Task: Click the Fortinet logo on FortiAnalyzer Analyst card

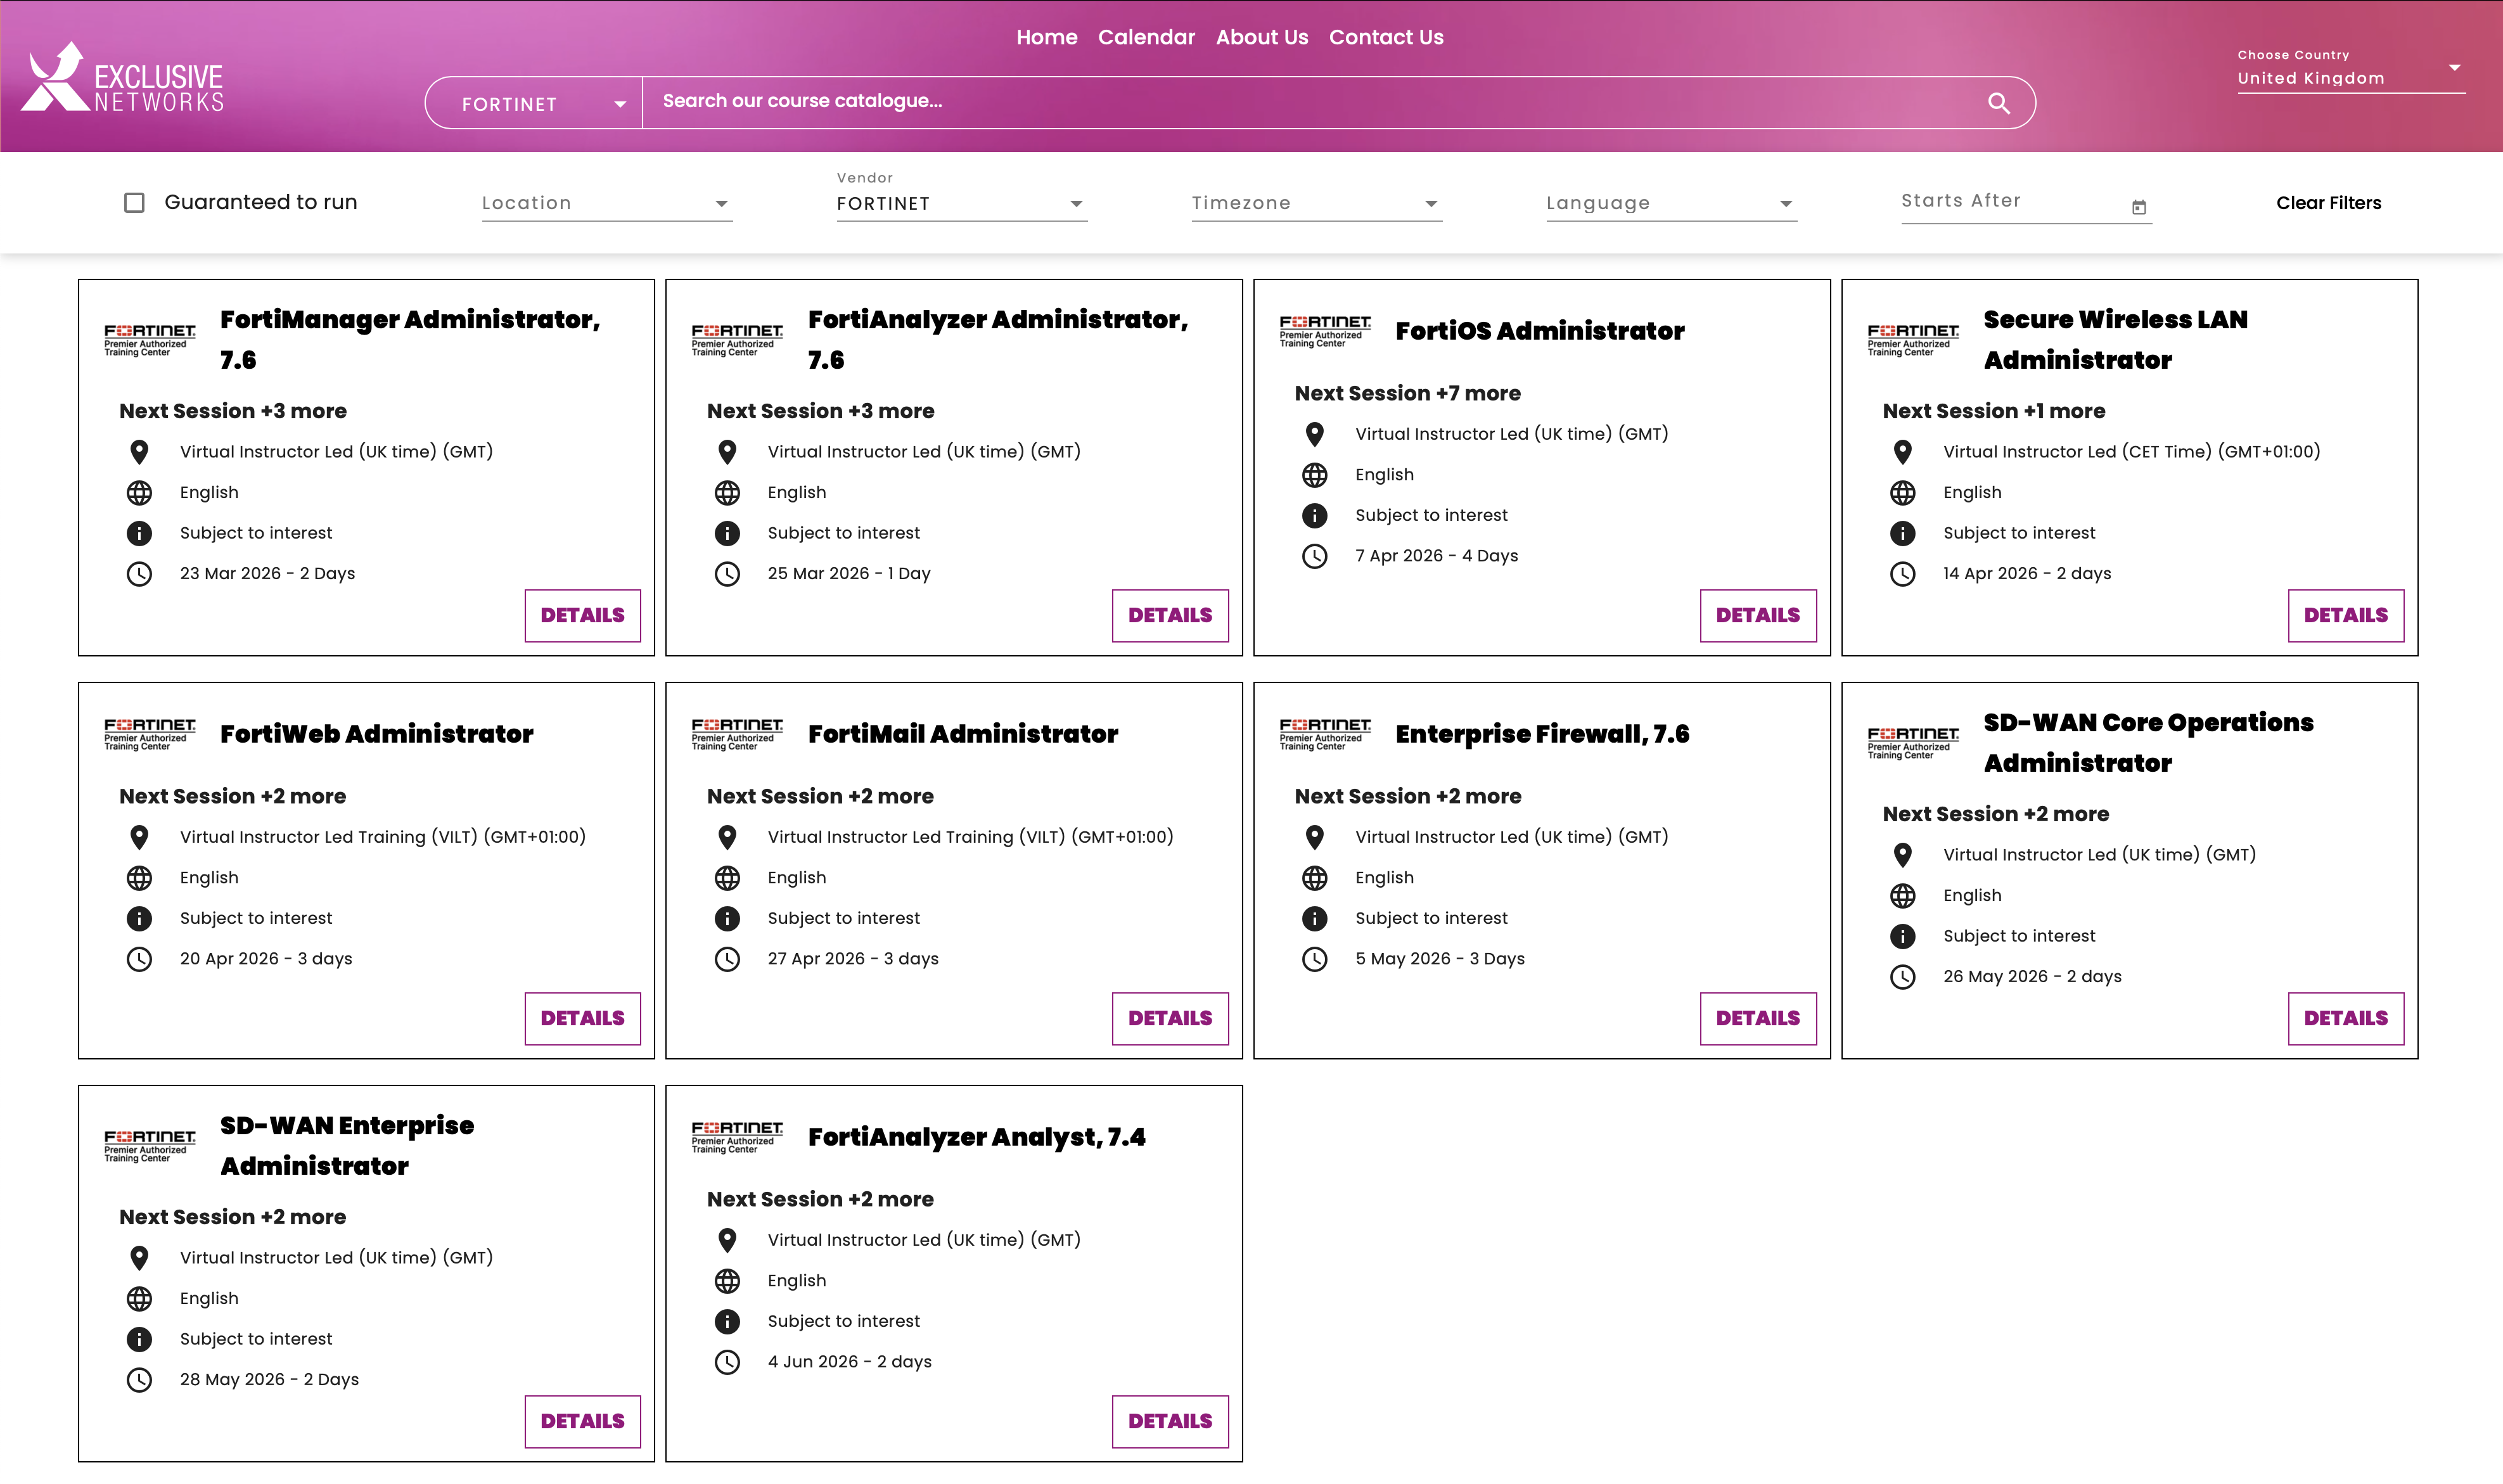Action: pyautogui.click(x=737, y=1137)
